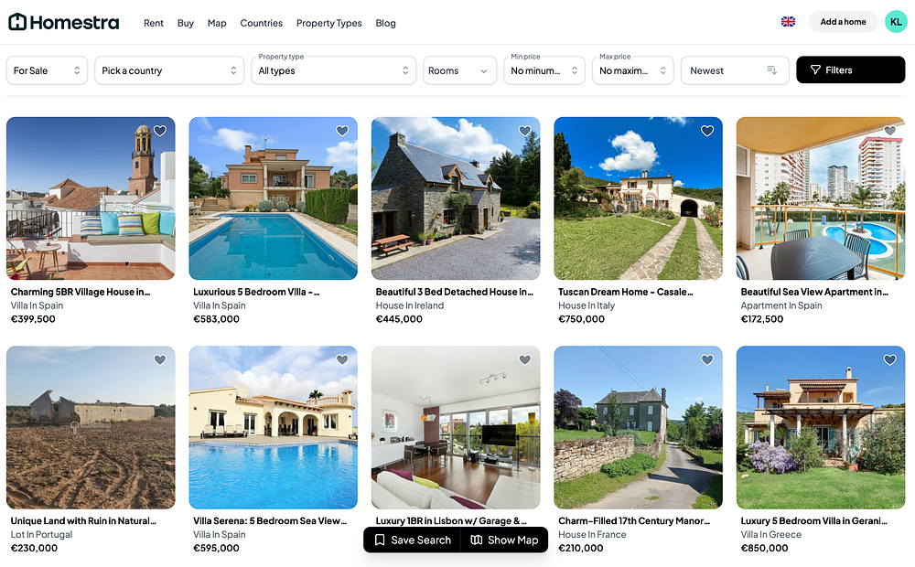
Task: Open the KL user avatar menu
Action: [896, 22]
